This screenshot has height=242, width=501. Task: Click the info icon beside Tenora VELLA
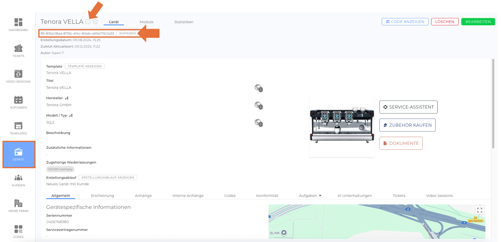tap(88, 22)
